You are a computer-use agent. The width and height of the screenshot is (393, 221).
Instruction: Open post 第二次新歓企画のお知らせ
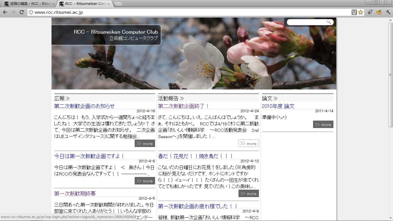coord(84,106)
